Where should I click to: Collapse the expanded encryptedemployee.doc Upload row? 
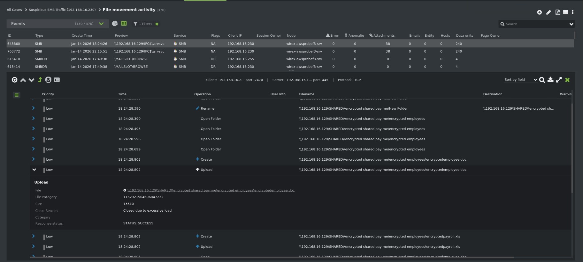[34, 170]
